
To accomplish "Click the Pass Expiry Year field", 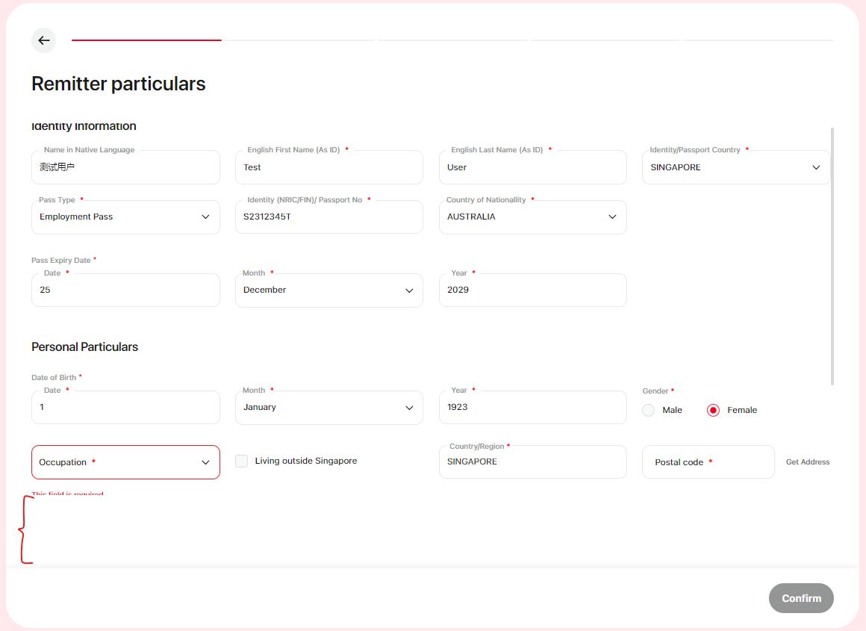I will [532, 290].
